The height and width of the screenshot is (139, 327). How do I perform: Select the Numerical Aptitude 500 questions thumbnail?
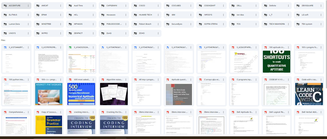coord(81,94)
